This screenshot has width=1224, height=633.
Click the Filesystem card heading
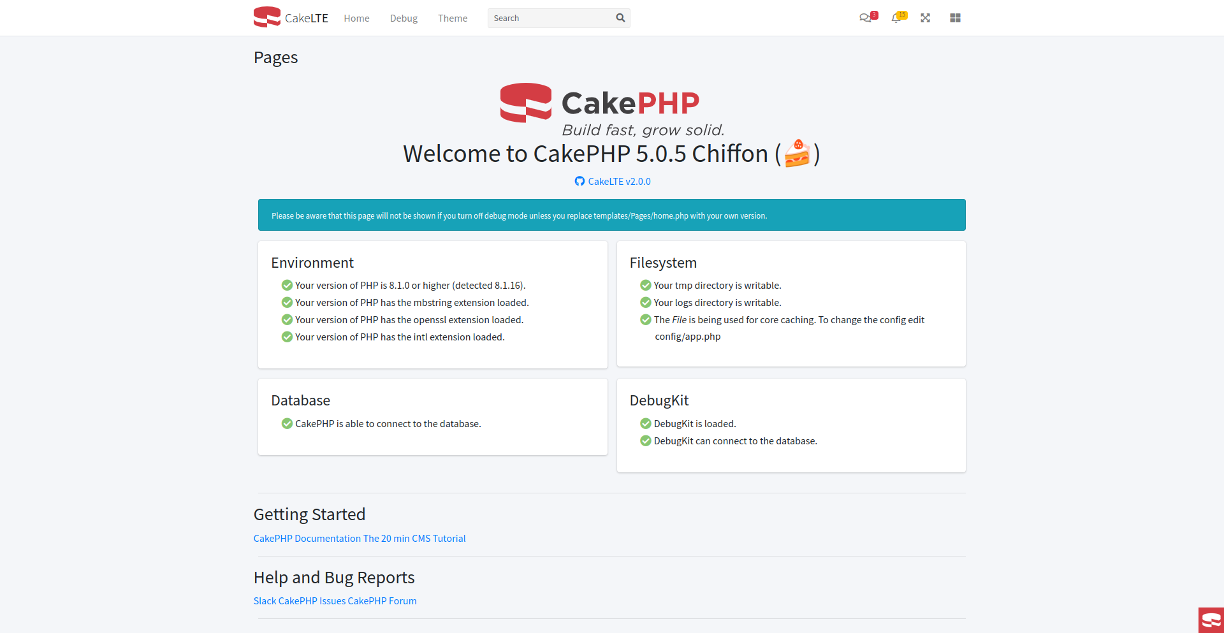coord(663,263)
